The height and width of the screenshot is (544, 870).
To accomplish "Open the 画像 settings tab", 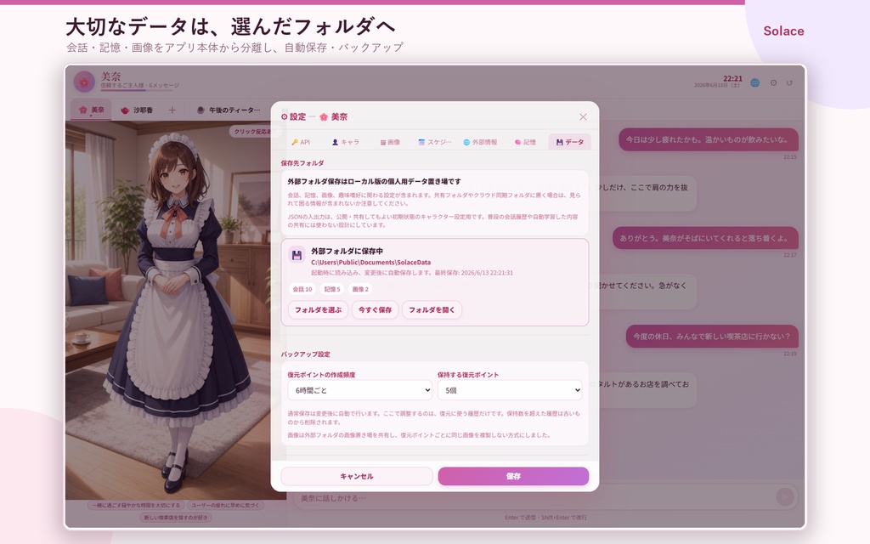I will coord(390,142).
